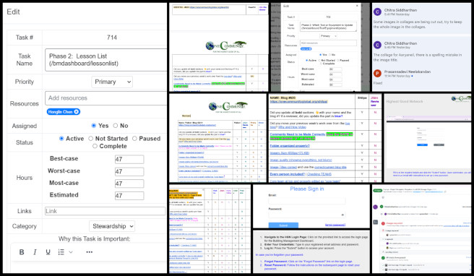Click the 'Fixed' reply text in chat
474x276 pixels.
(378, 83)
